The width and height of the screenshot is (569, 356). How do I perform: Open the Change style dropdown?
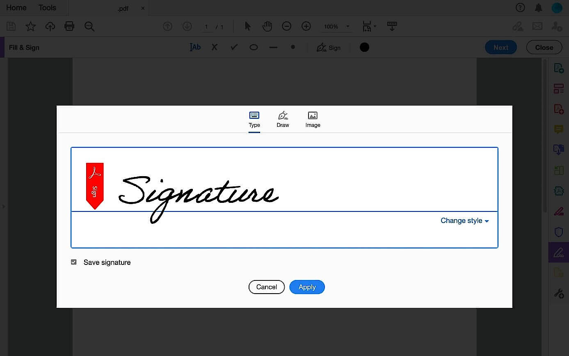pyautogui.click(x=464, y=220)
